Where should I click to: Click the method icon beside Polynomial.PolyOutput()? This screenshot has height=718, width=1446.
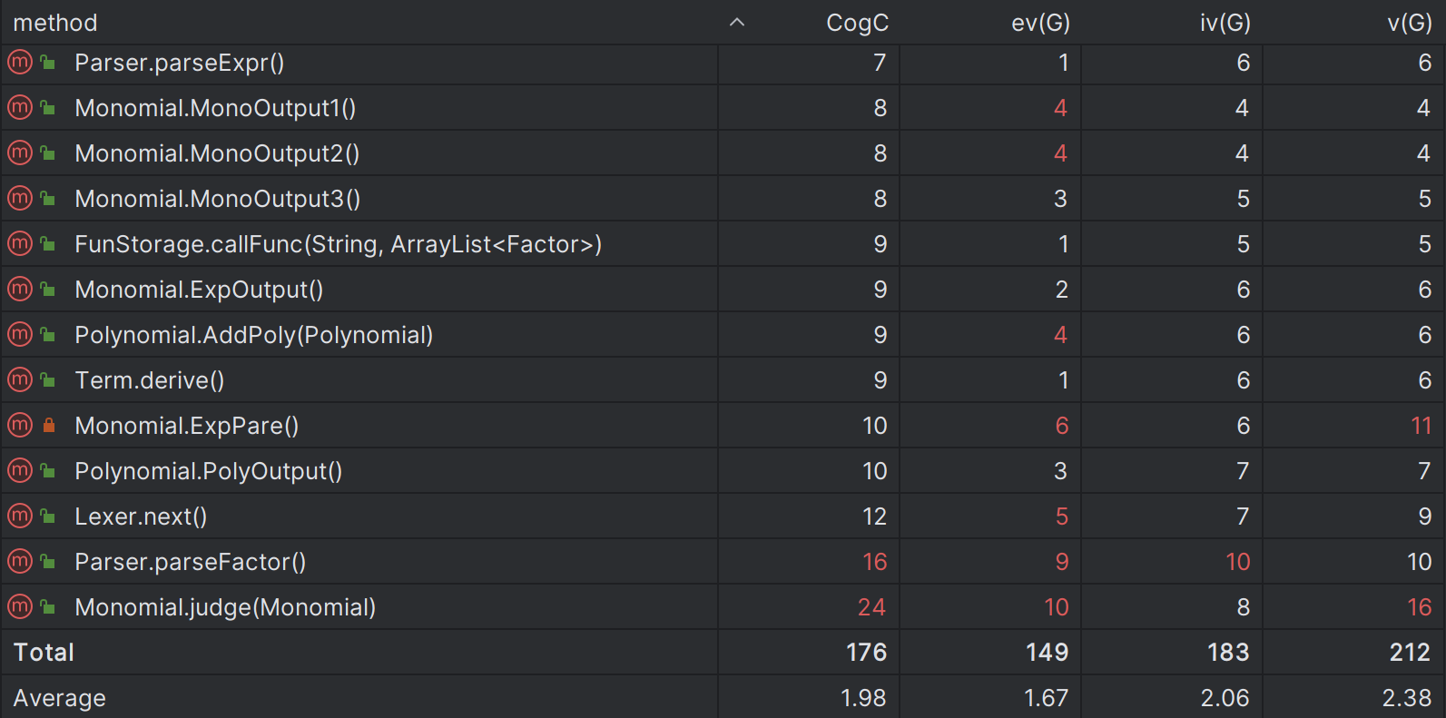pyautogui.click(x=20, y=471)
